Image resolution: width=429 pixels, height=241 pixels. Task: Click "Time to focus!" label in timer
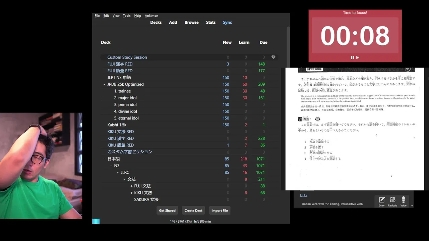pos(355,13)
